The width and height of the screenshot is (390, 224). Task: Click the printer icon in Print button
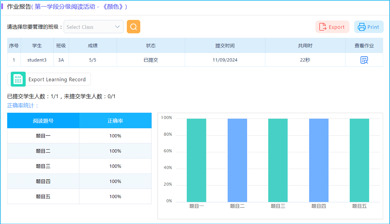point(362,27)
